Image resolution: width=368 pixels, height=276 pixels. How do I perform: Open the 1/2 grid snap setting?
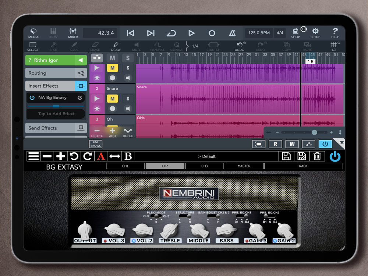[334, 46]
